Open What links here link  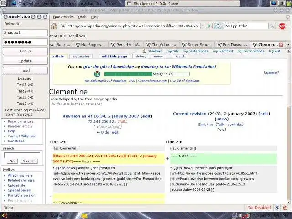(x=20, y=175)
